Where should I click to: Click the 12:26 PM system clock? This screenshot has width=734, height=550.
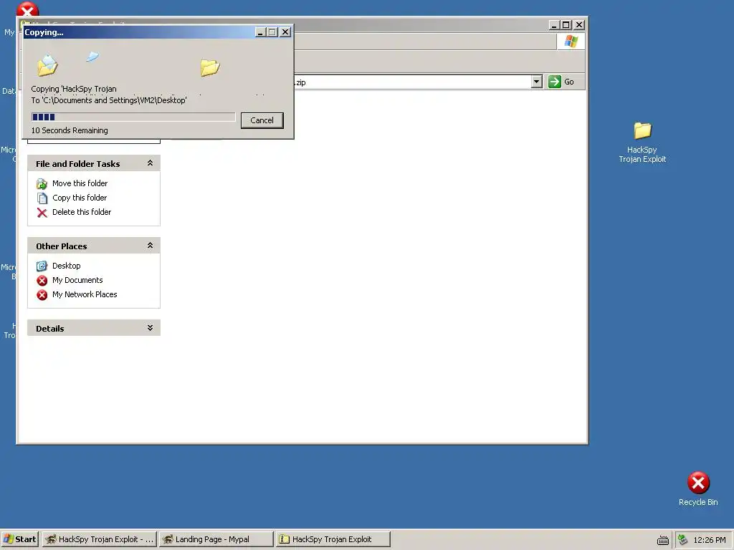pos(709,540)
